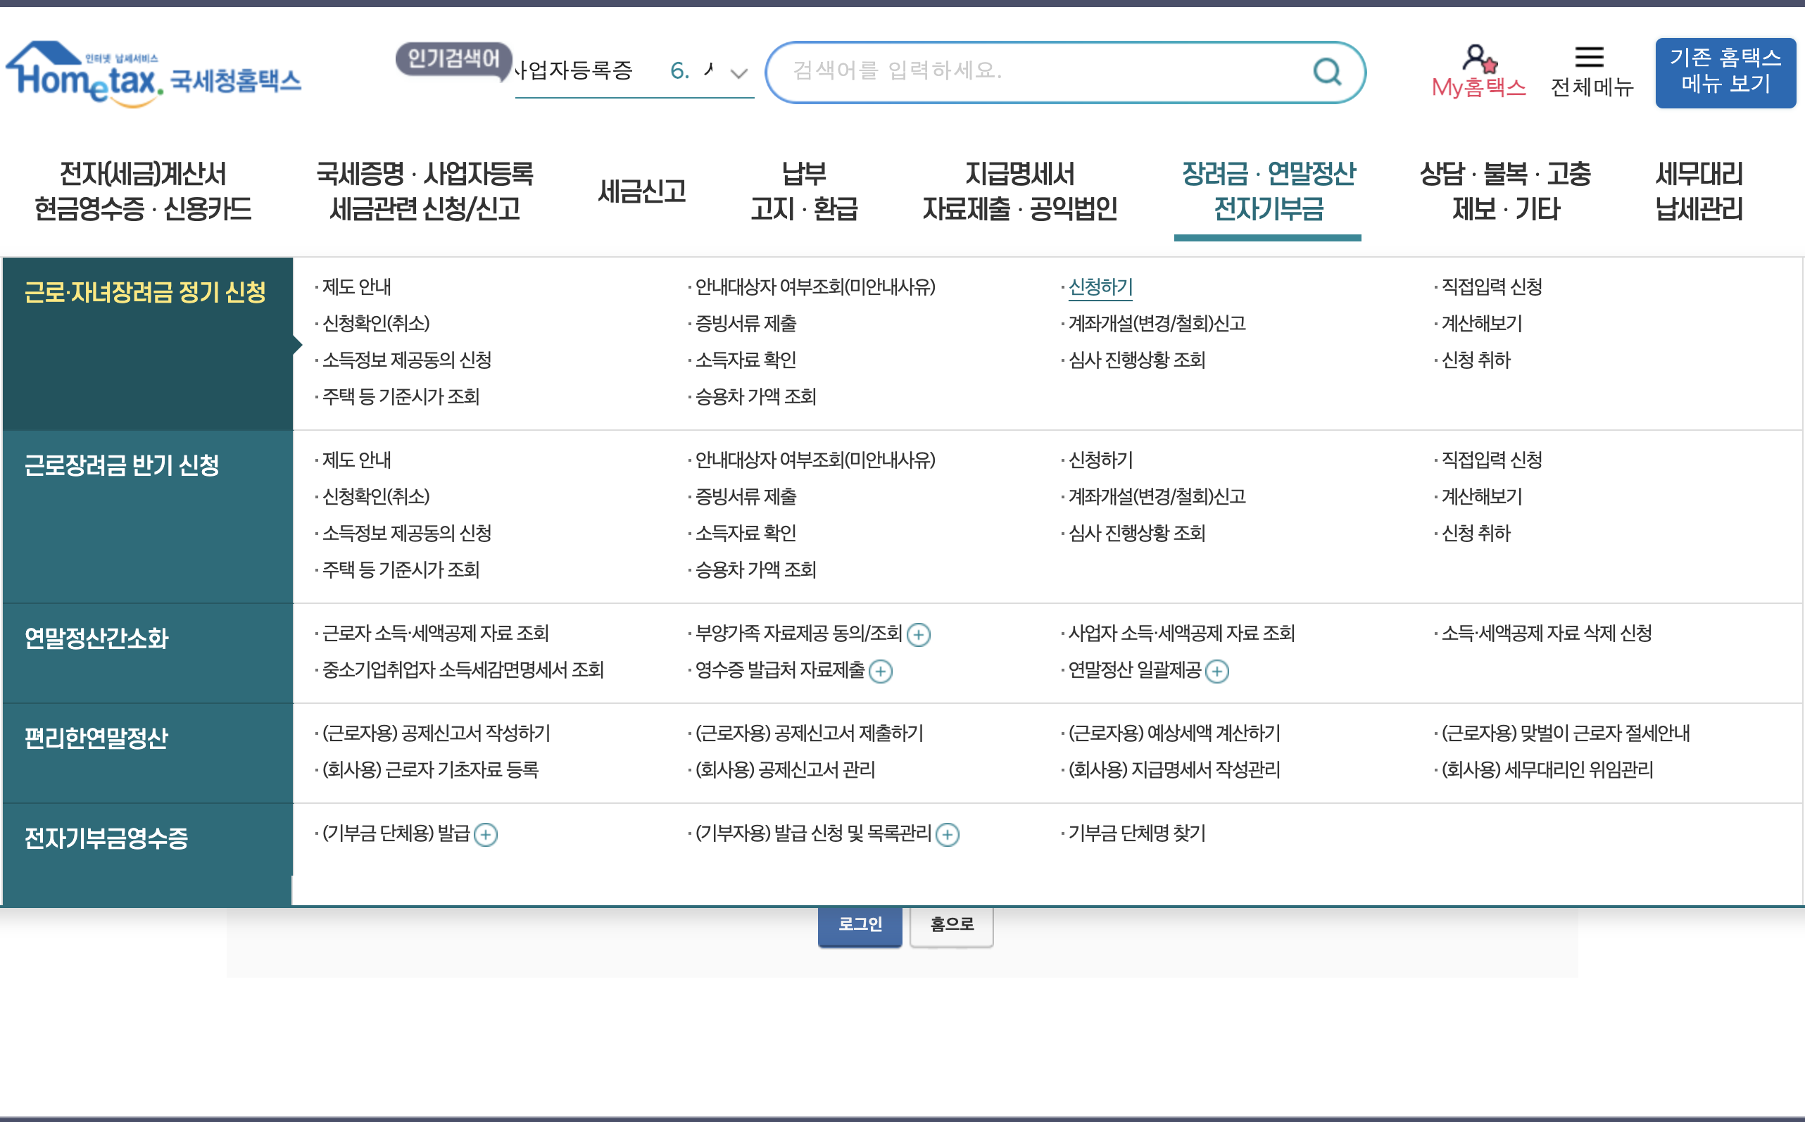Click 사업자 소득·세액공제 자료 조회
1805x1122 pixels.
tap(1181, 634)
